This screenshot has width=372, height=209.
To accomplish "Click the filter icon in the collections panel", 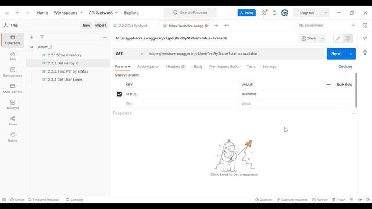I will [x=42, y=37].
